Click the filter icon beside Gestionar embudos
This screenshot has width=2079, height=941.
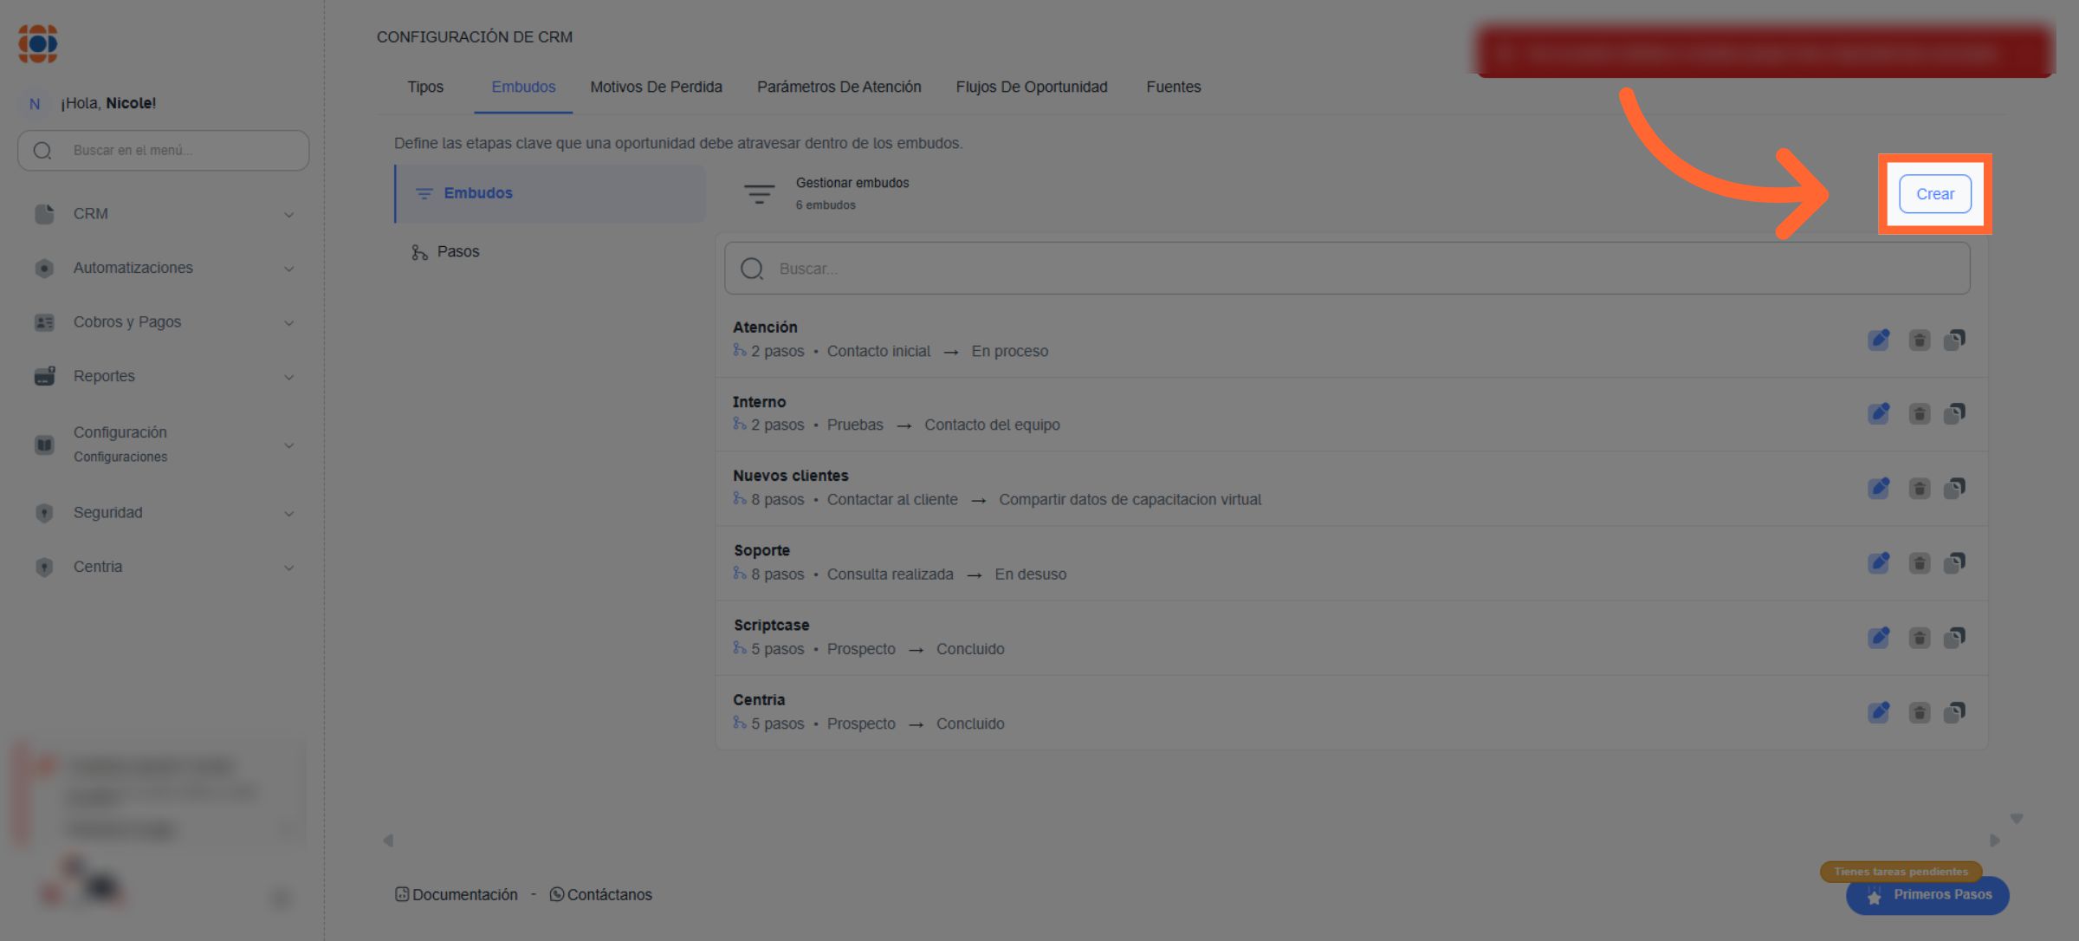pos(759,194)
